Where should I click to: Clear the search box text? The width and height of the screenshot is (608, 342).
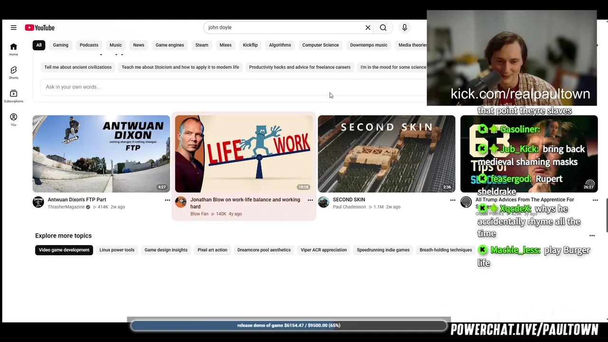point(368,28)
